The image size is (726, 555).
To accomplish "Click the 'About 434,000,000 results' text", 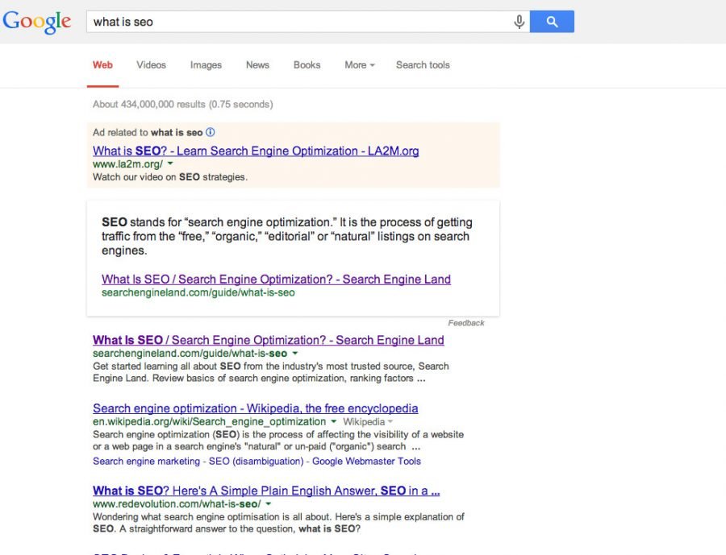I will (182, 104).
